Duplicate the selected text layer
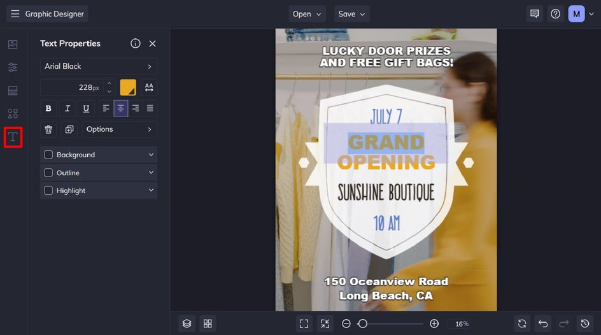Viewport: 601px width, 335px height. click(69, 129)
